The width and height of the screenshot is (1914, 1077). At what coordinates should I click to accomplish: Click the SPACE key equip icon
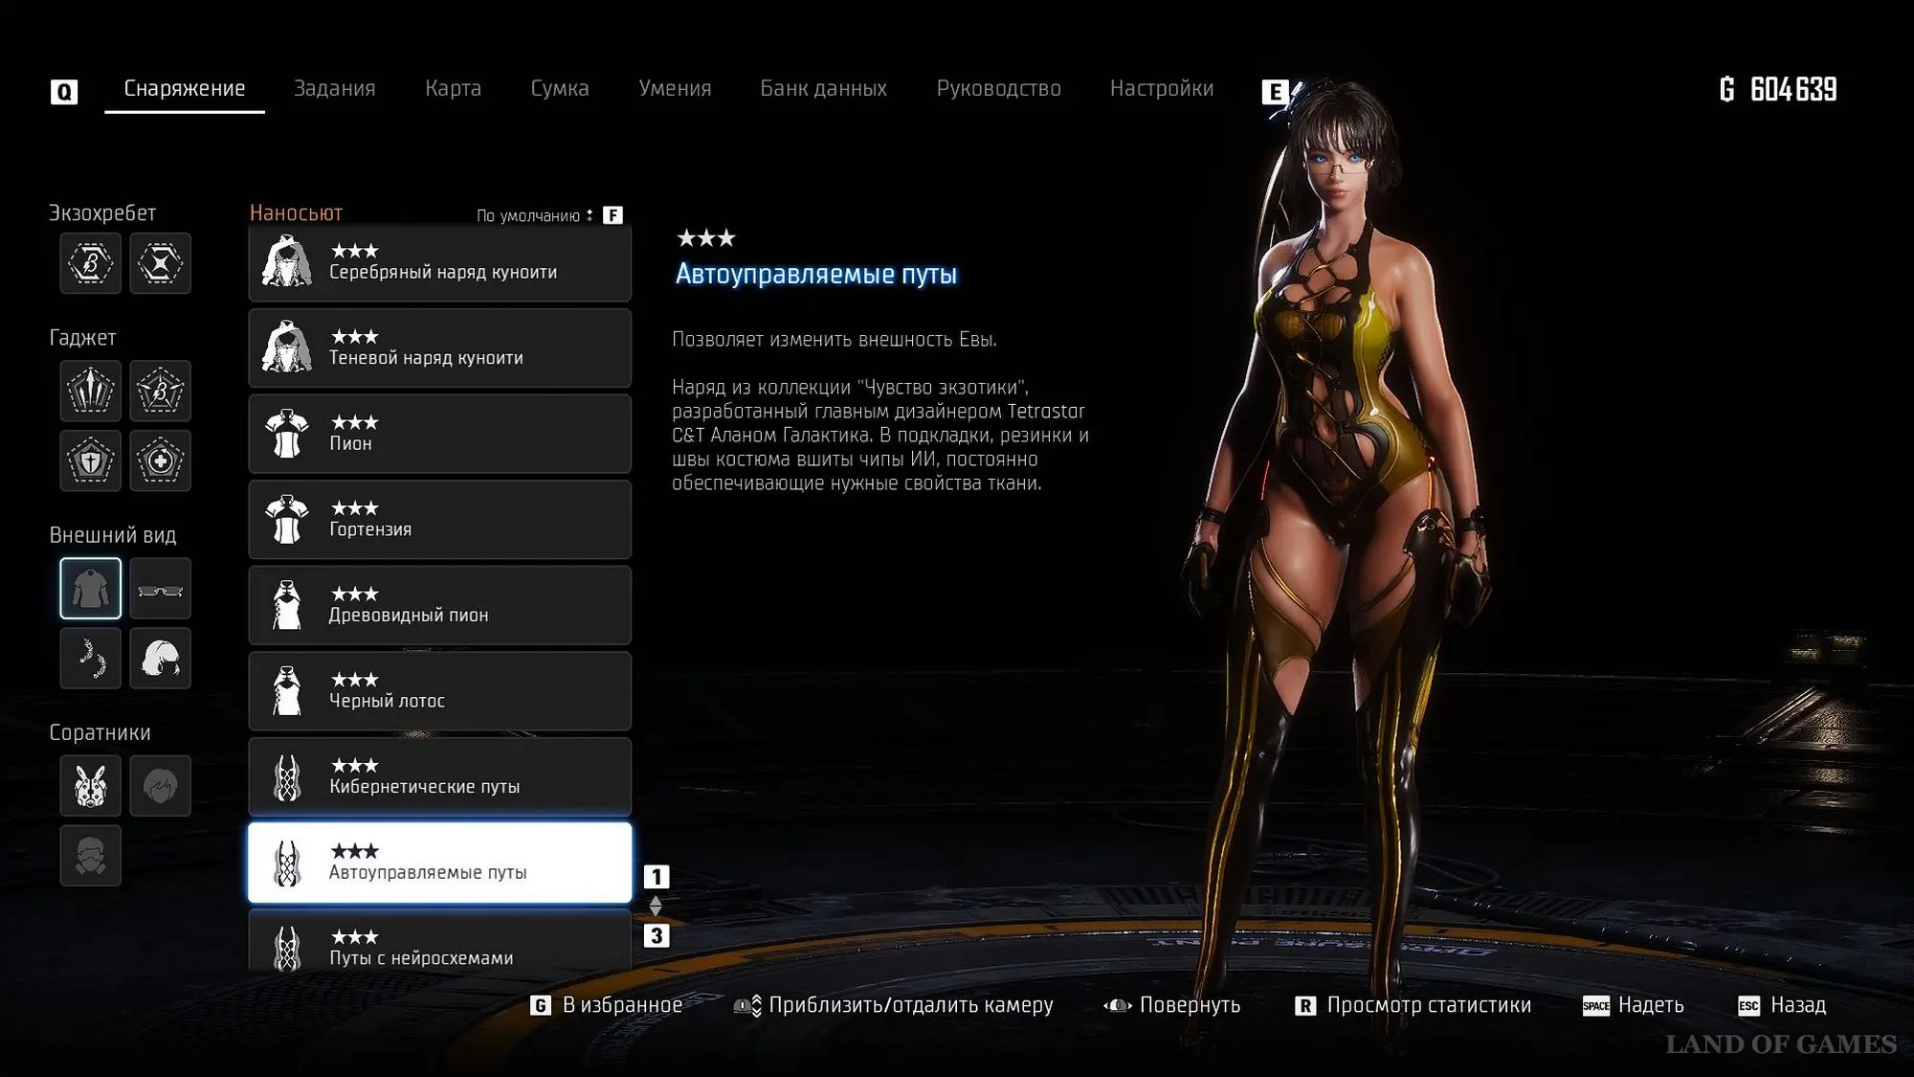tap(1595, 1005)
